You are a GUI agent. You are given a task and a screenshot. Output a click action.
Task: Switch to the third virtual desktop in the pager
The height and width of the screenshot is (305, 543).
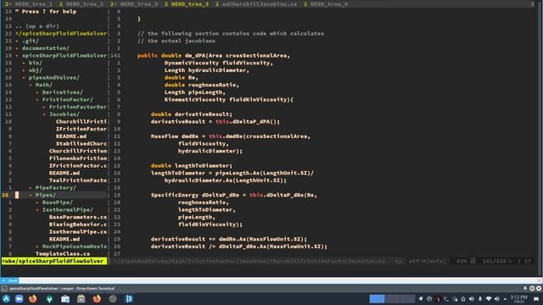tap(407, 299)
